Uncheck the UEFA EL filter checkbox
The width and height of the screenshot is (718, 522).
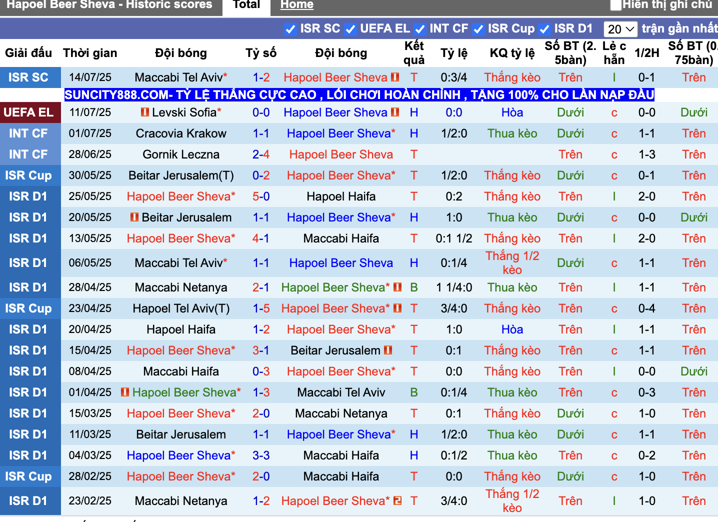pos(350,29)
